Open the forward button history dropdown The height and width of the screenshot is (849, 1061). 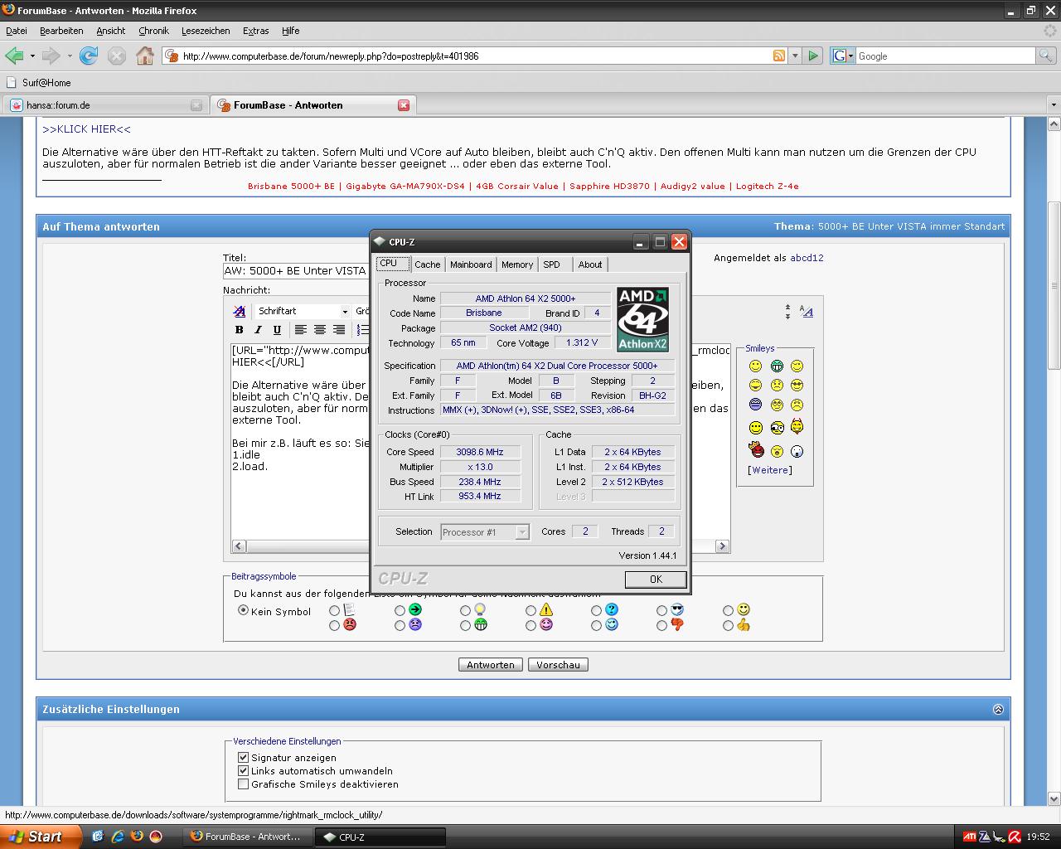[x=70, y=56]
